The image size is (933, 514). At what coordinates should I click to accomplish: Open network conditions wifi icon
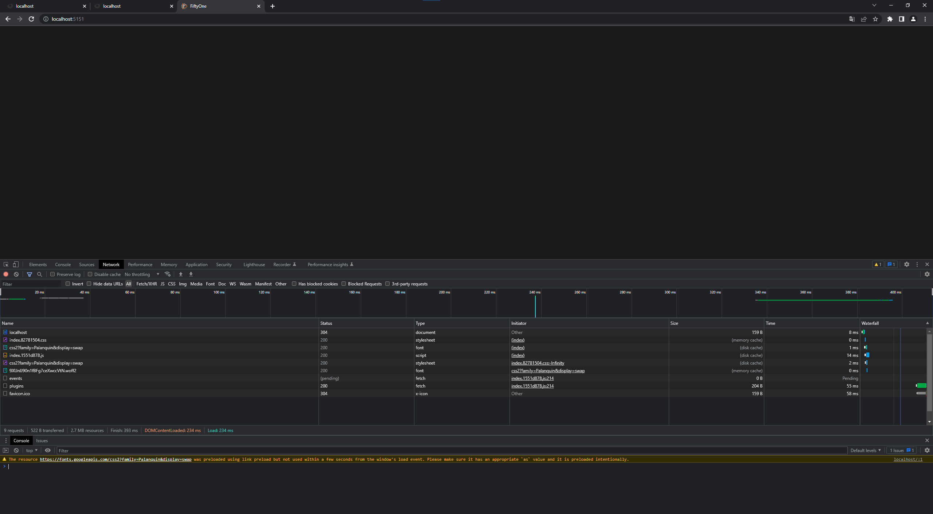point(168,274)
